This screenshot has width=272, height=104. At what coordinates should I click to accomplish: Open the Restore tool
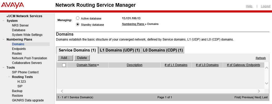17,95
